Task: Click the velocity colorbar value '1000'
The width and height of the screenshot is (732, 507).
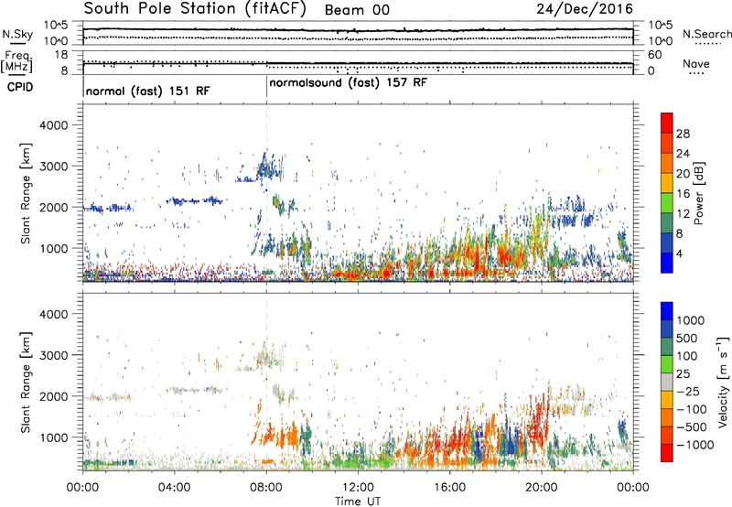Action: click(691, 320)
